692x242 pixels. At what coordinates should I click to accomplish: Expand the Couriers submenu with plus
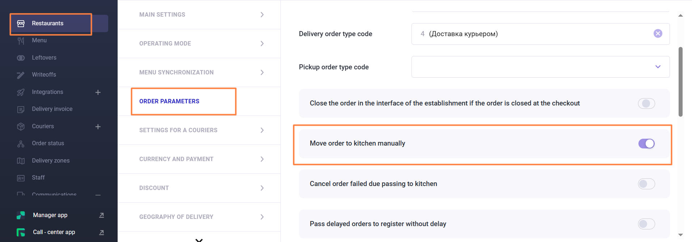98,127
